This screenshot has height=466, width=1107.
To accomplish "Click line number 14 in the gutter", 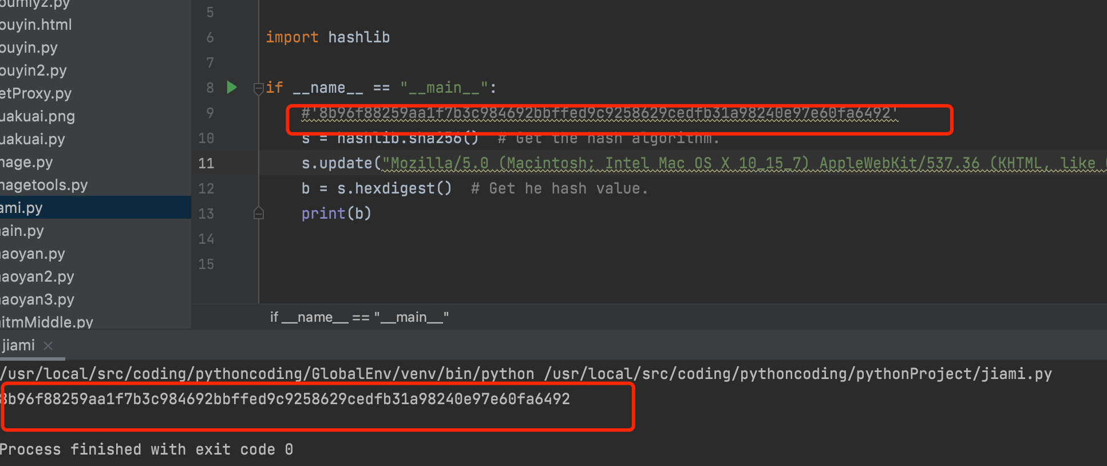I will (x=206, y=239).
